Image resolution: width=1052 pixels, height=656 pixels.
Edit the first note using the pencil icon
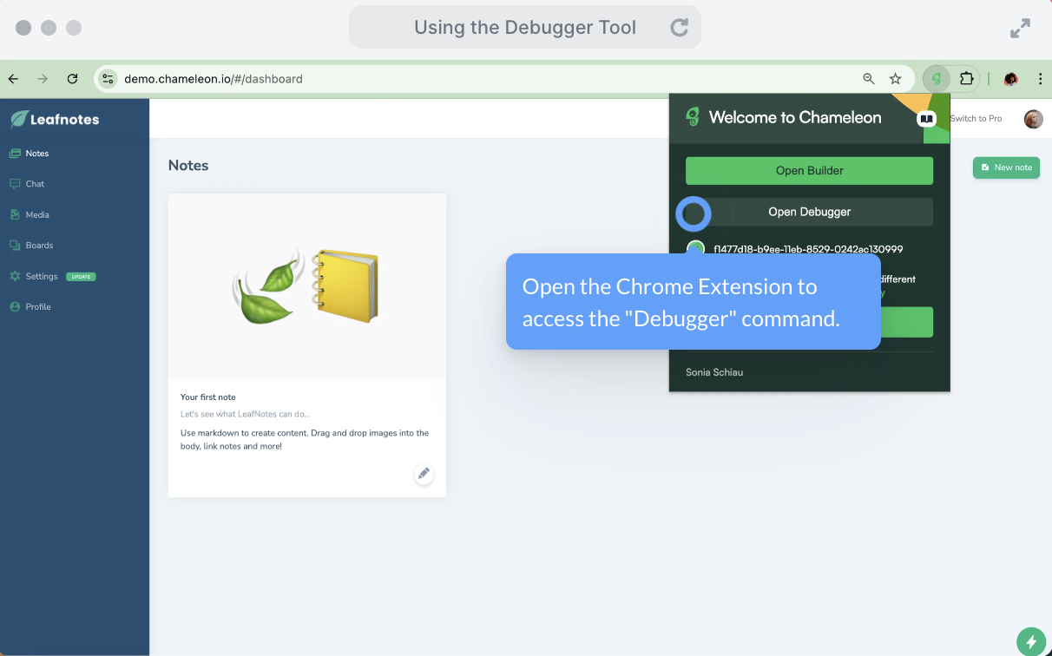pyautogui.click(x=424, y=474)
